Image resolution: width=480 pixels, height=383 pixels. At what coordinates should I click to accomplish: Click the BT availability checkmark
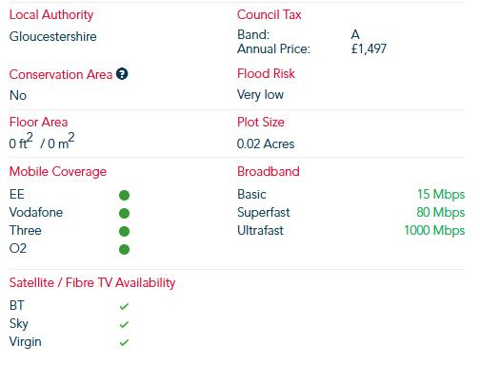[x=124, y=306]
